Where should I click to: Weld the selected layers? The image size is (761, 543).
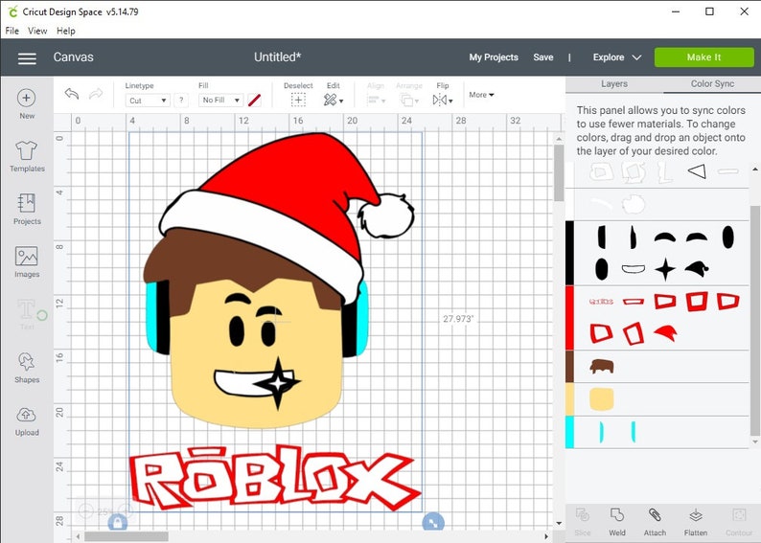coord(617,521)
